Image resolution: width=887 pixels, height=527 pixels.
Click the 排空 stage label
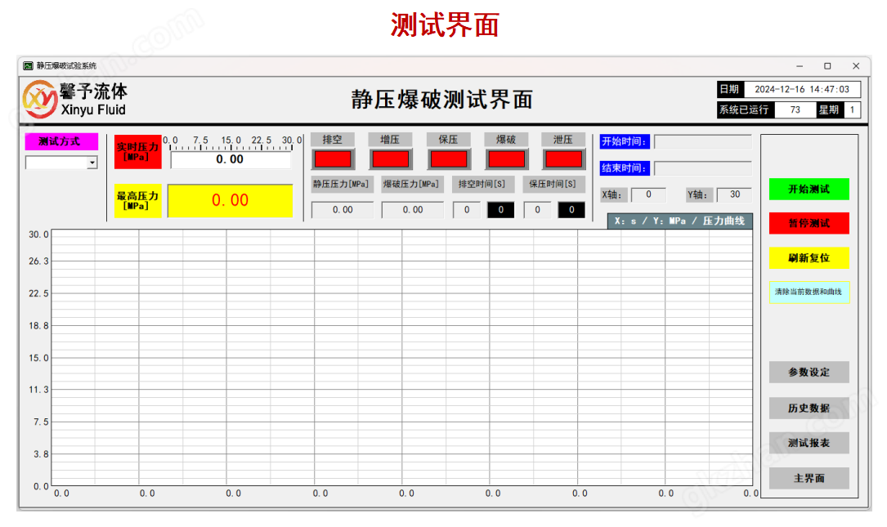click(333, 140)
